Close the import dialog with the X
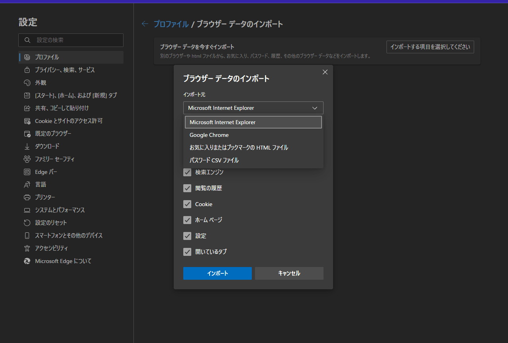 (325, 72)
